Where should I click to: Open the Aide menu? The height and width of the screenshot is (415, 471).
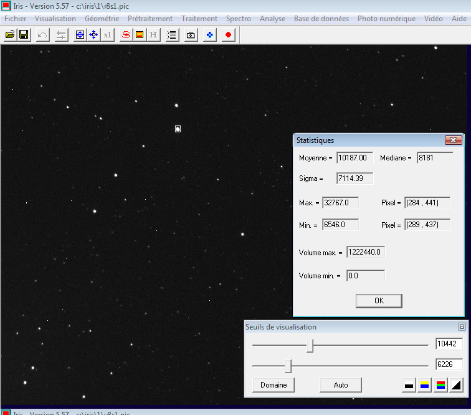click(459, 19)
